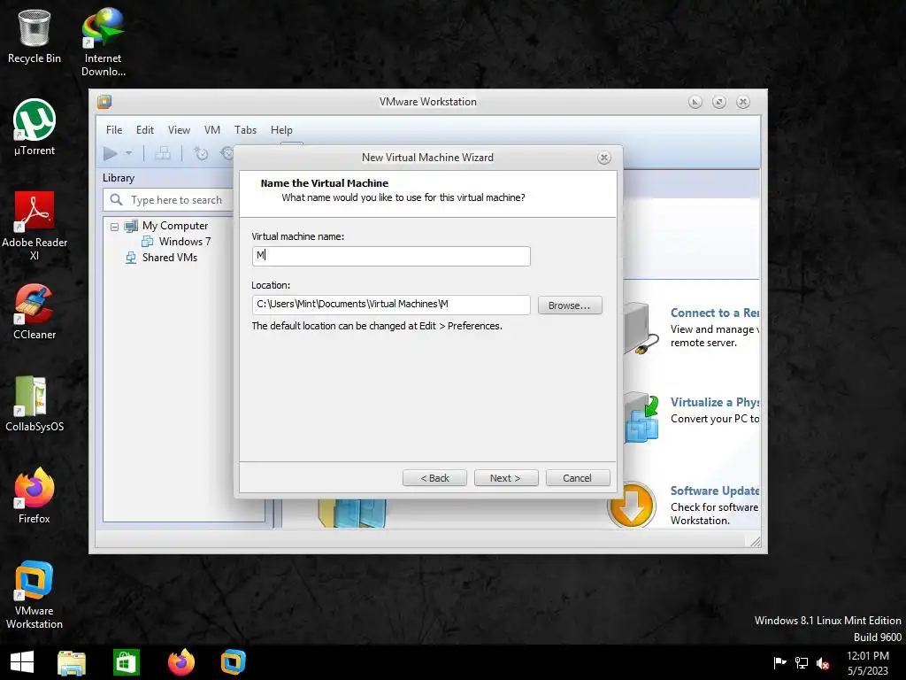Open the File menu

click(x=114, y=130)
